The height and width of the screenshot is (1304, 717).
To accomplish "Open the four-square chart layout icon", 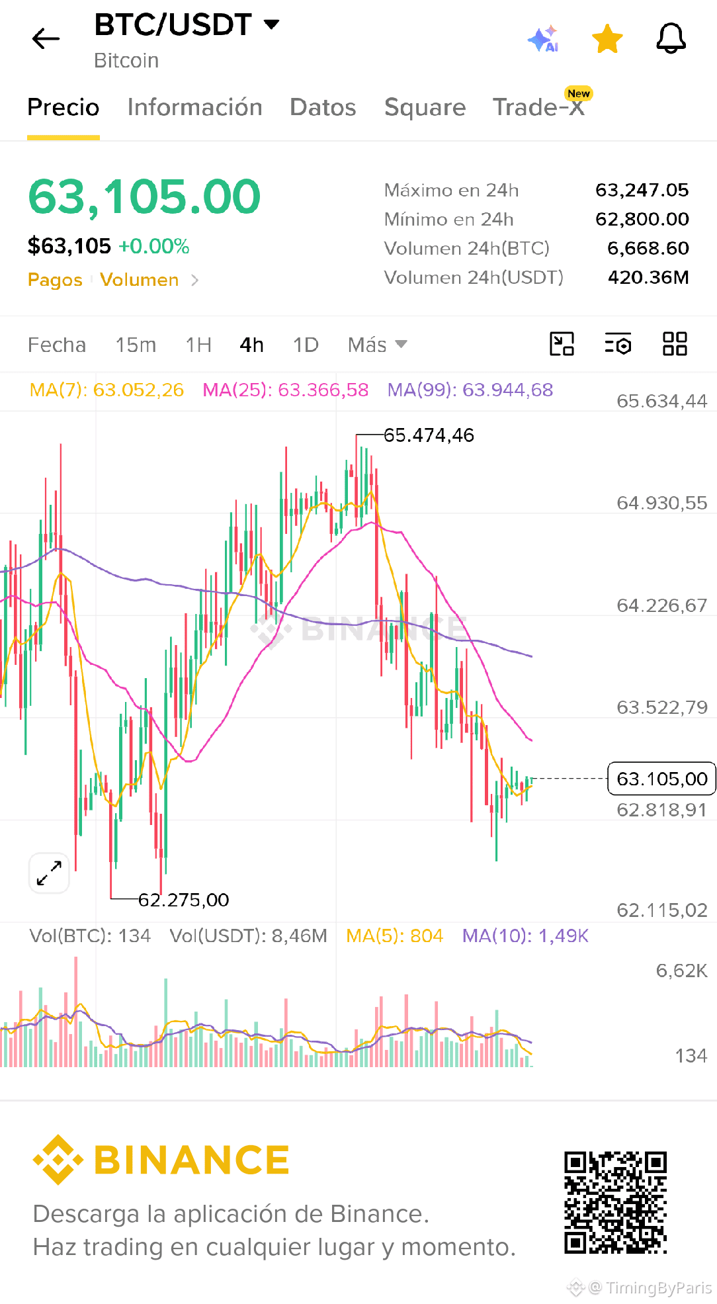I will 675,344.
